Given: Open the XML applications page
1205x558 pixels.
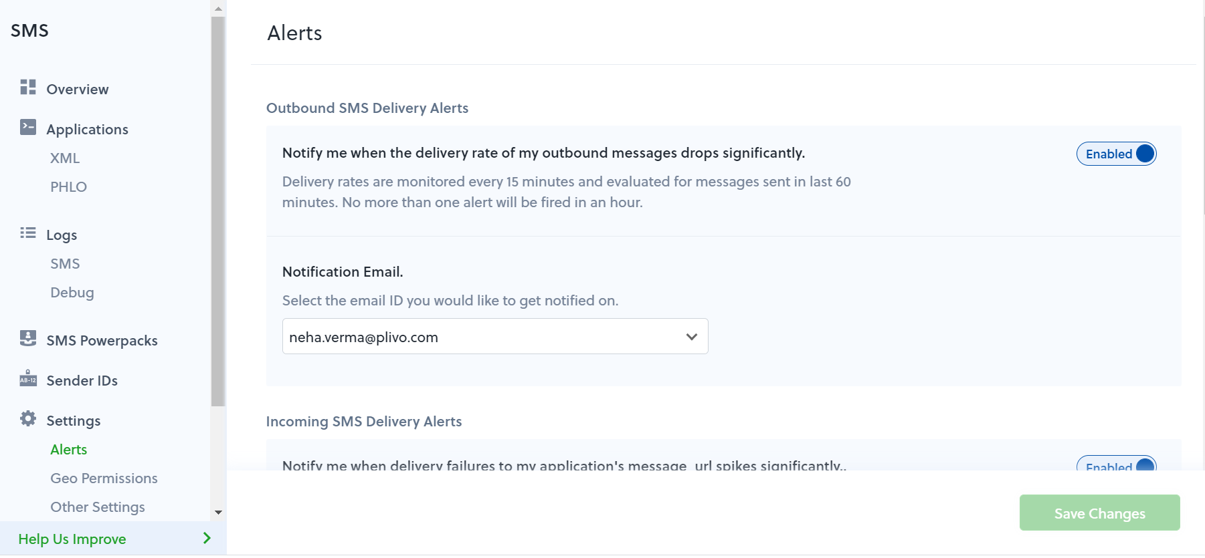Looking at the screenshot, I should coord(65,158).
